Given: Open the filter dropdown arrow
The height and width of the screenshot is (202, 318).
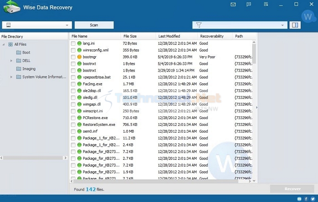Looking at the screenshot, I should (x=282, y=25).
